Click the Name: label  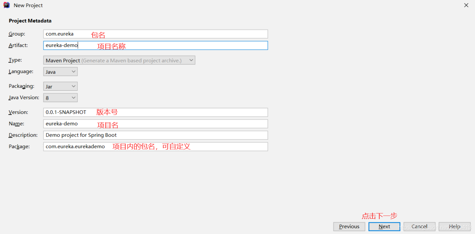click(x=16, y=124)
